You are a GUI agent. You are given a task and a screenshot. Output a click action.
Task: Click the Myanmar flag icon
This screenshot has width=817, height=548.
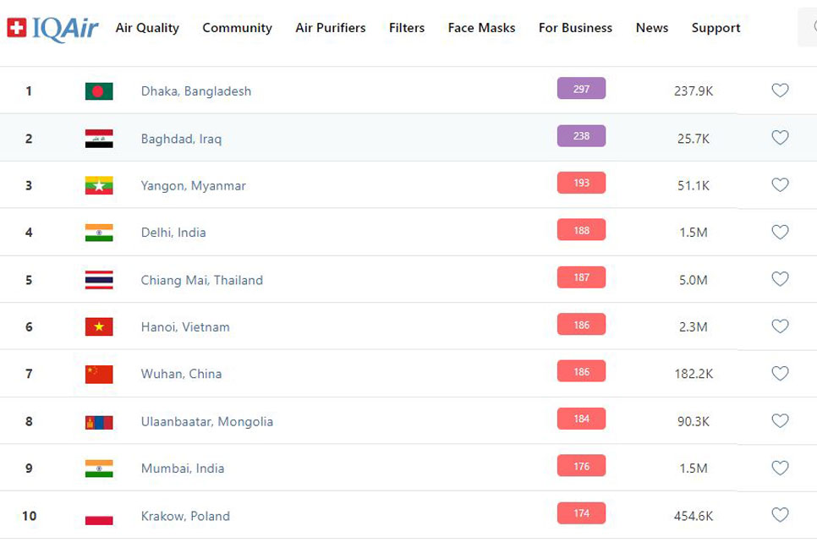[x=99, y=185]
